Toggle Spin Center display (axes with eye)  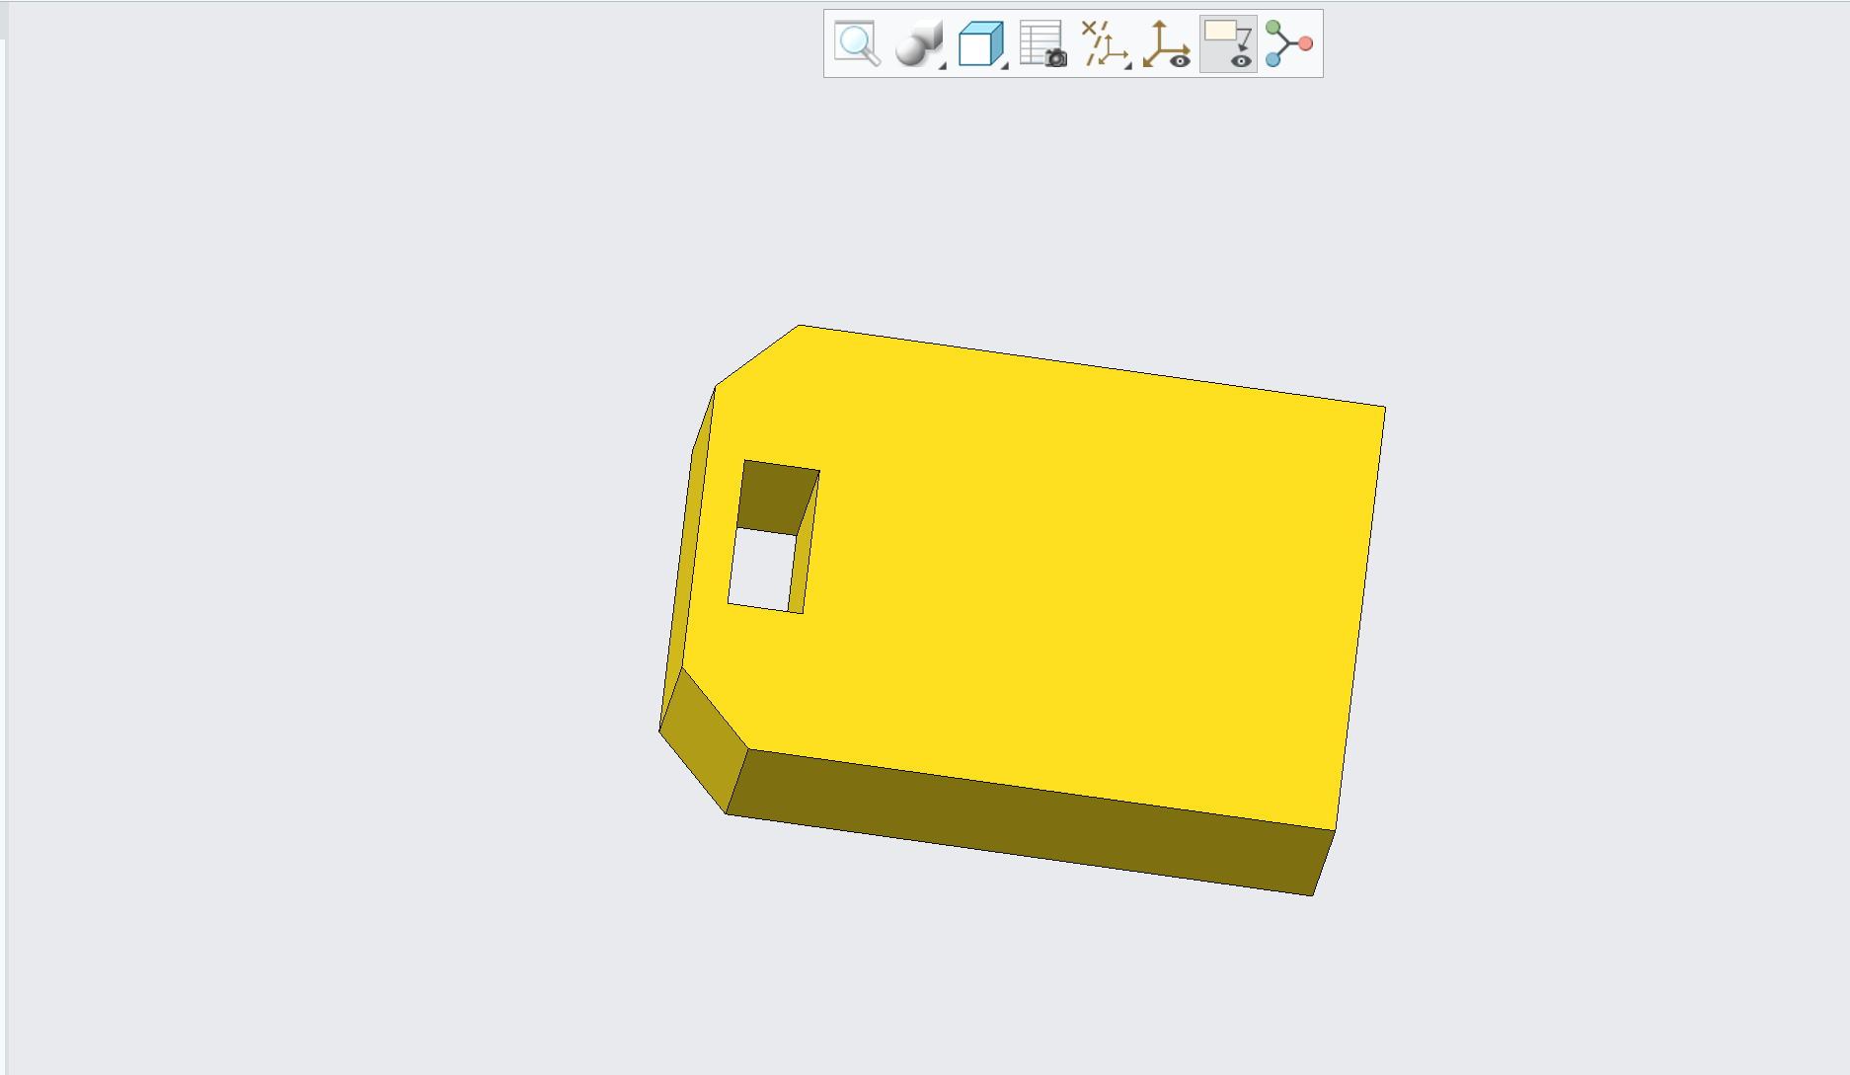click(x=1167, y=44)
